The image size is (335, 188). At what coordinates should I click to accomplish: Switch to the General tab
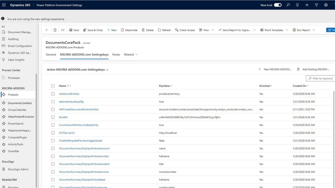tap(51, 55)
